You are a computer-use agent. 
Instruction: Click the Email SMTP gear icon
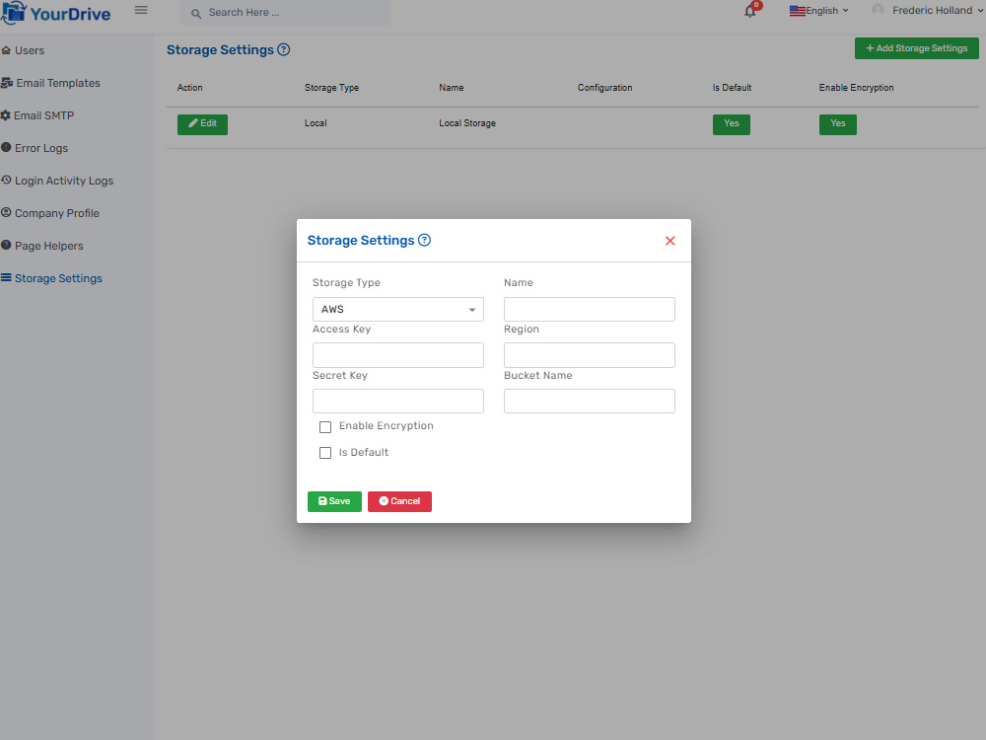coord(6,115)
